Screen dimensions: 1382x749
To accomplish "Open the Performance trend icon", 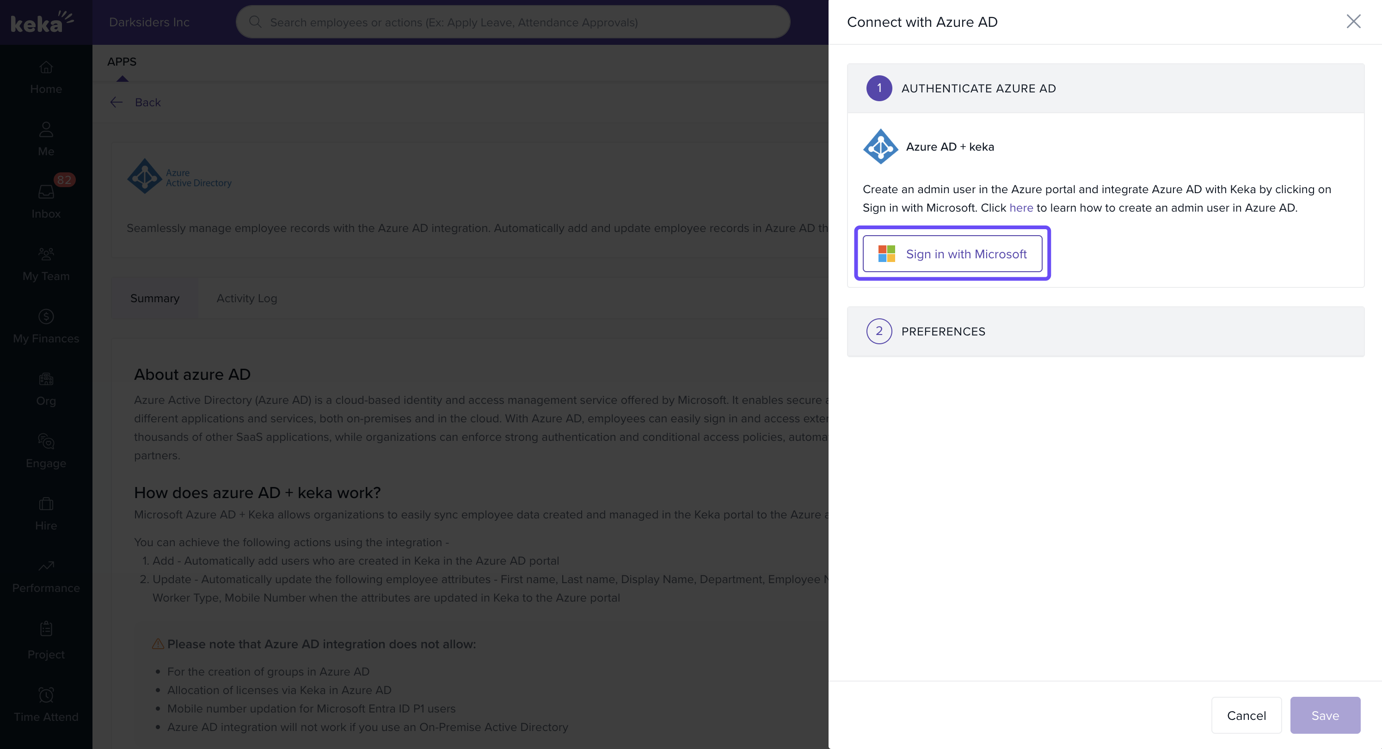I will [46, 566].
